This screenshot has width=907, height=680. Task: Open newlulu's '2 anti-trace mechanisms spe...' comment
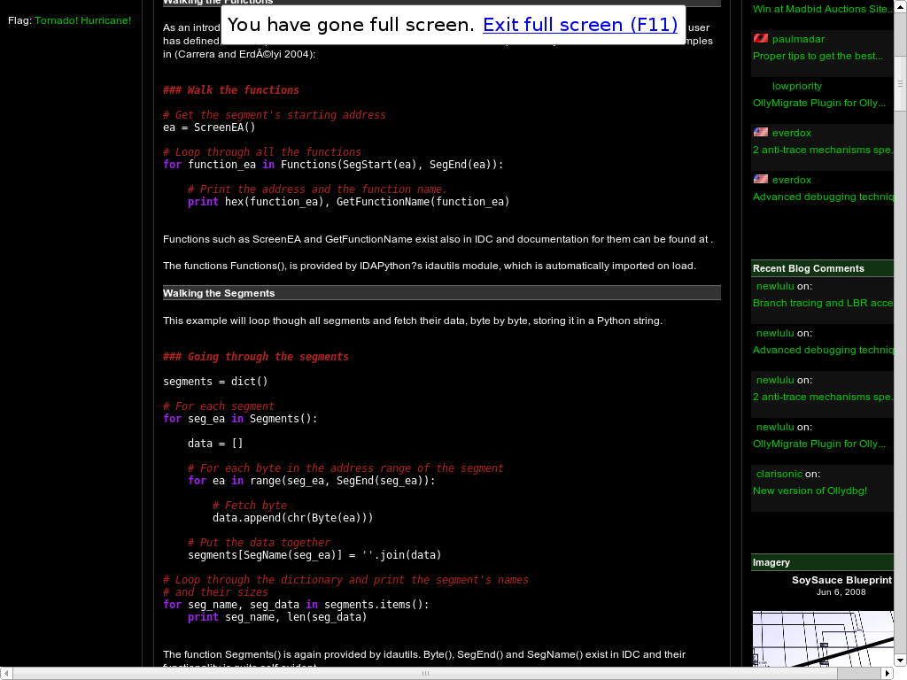pyautogui.click(x=823, y=396)
